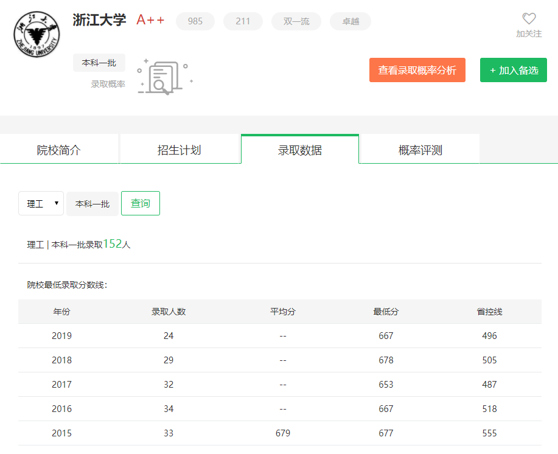
Task: Click the 录取人数 column header
Action: point(169,312)
